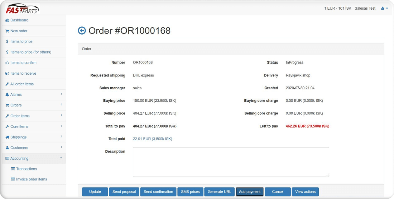
Task: Go to Items to price (for others)
Action: 30,52
